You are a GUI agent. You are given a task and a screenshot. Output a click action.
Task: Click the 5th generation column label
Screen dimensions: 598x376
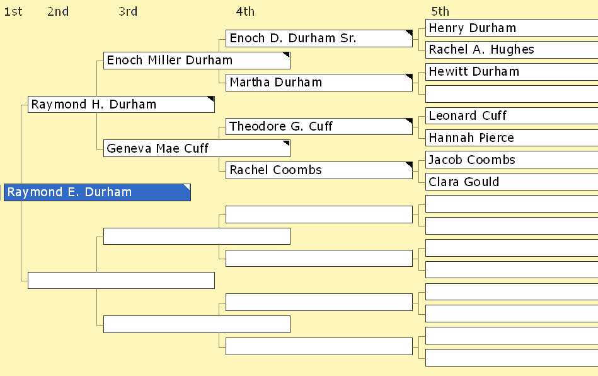click(x=440, y=11)
